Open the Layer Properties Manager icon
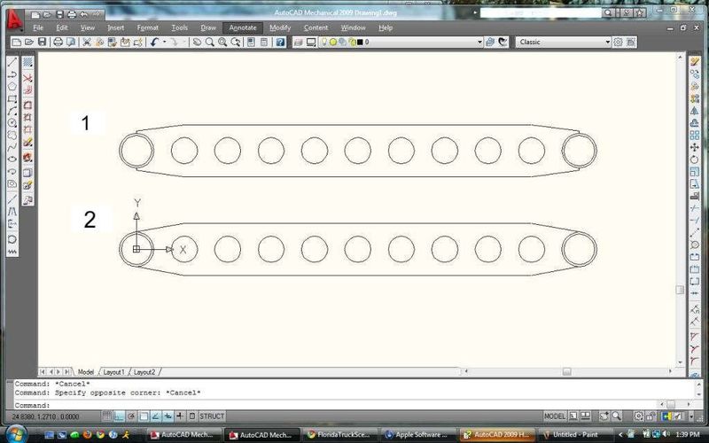 coord(298,42)
